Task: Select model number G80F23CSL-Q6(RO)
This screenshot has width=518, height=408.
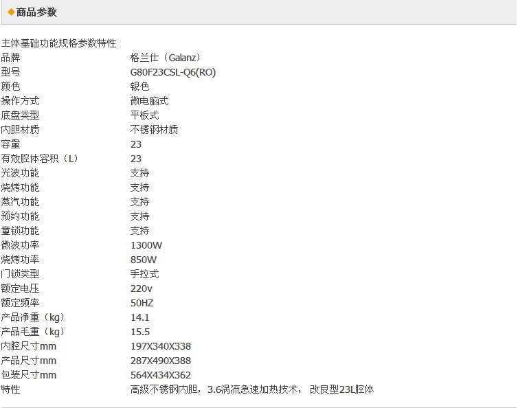Action: click(173, 72)
